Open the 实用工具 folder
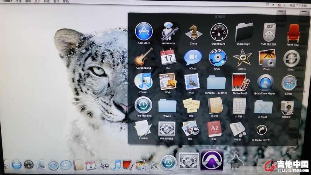The height and width of the screenshot is (175, 311). coord(263,107)
